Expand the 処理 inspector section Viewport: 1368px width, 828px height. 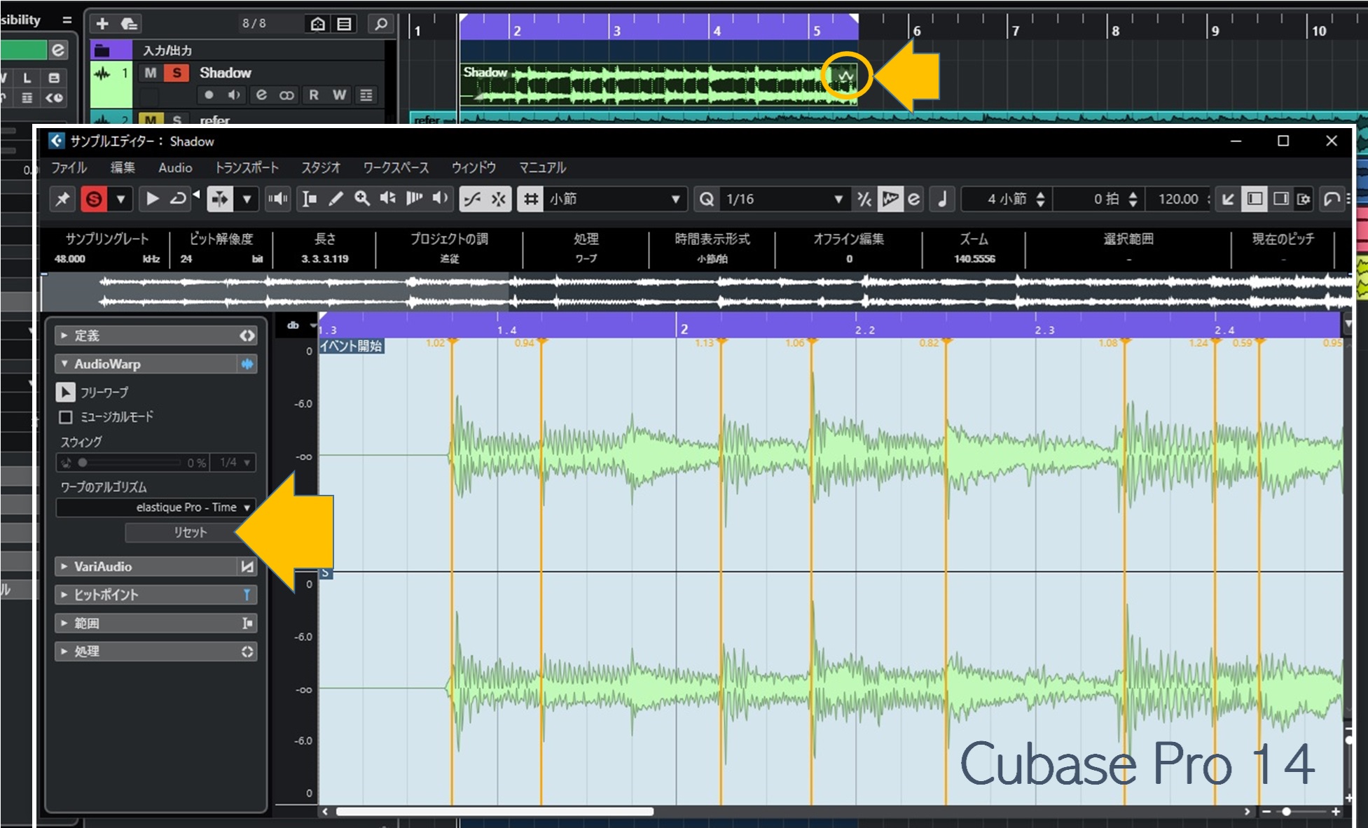click(x=156, y=652)
